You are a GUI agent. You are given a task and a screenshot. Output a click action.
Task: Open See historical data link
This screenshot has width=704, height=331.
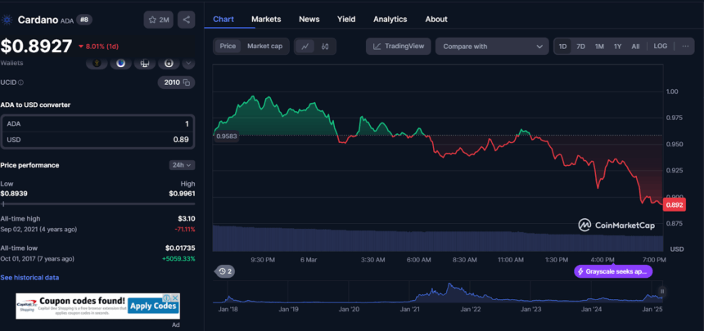pyautogui.click(x=29, y=278)
